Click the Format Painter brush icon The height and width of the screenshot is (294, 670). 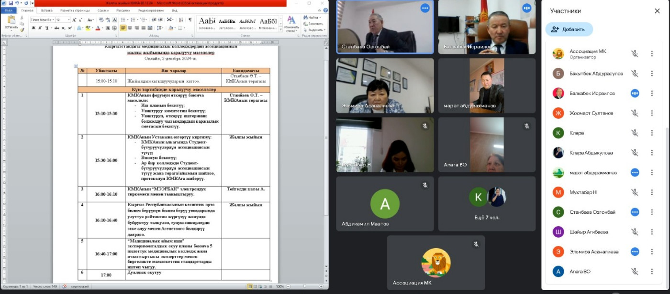pyautogui.click(x=22, y=30)
